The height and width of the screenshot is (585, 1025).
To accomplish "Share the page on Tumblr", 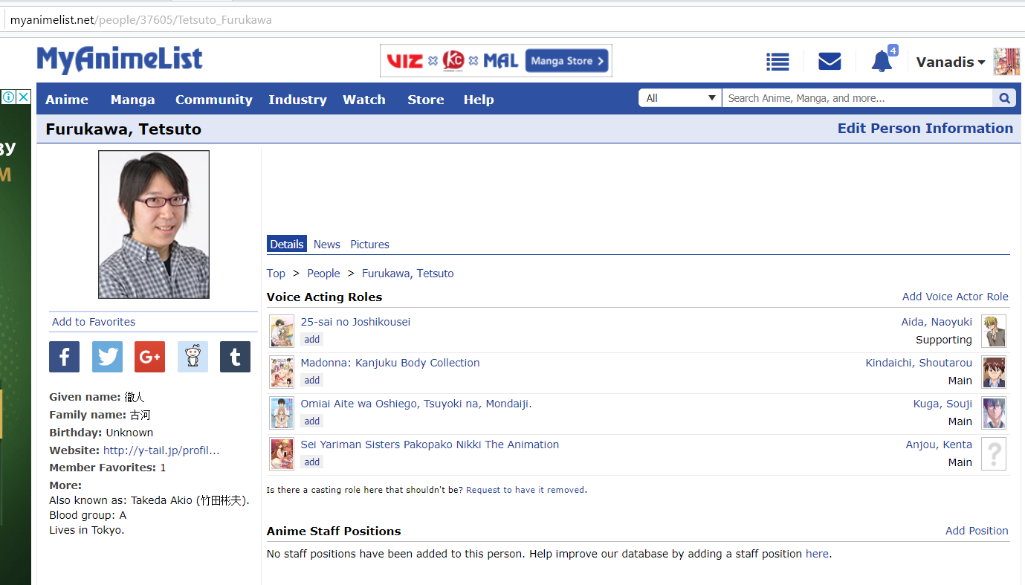I will (x=235, y=357).
